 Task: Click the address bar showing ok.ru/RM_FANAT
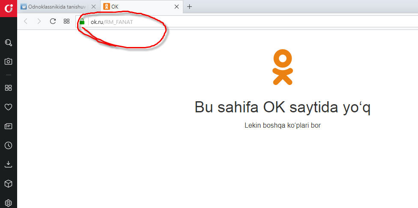pyautogui.click(x=214, y=22)
